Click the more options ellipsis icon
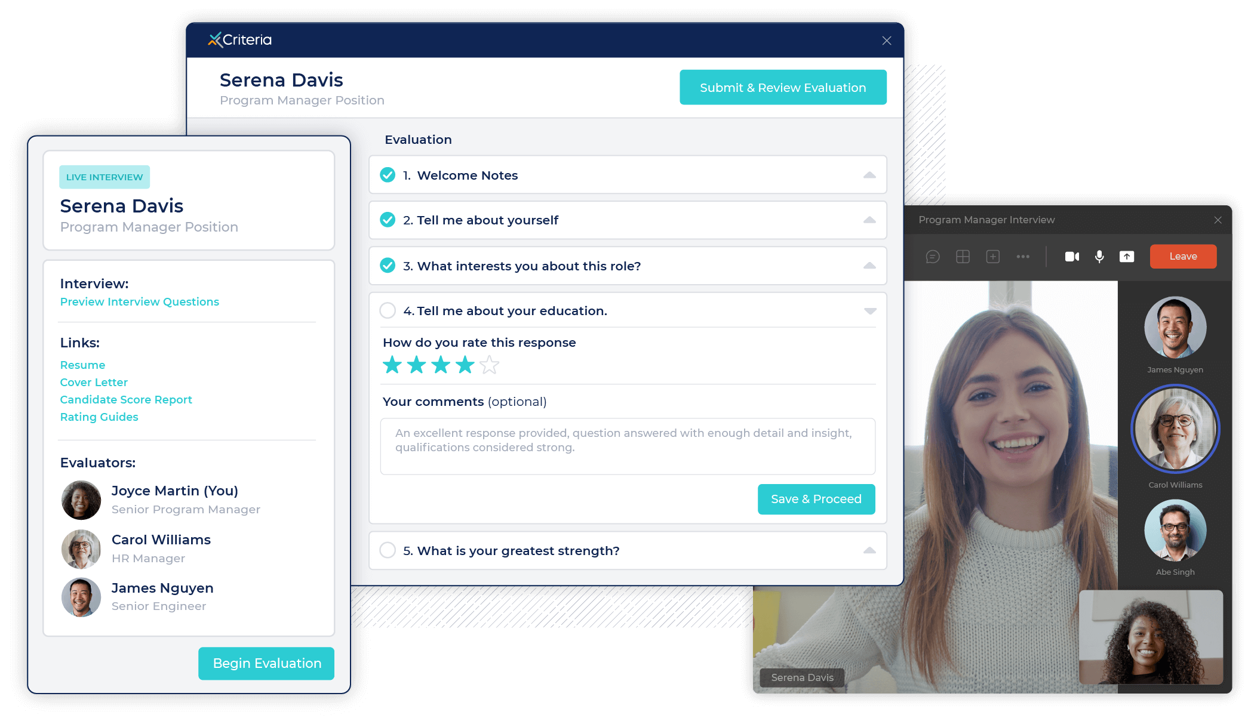 1023,256
